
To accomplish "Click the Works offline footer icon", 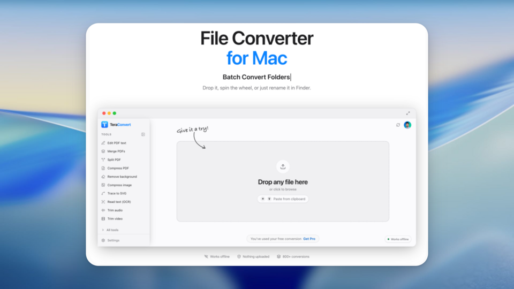I will pos(206,256).
